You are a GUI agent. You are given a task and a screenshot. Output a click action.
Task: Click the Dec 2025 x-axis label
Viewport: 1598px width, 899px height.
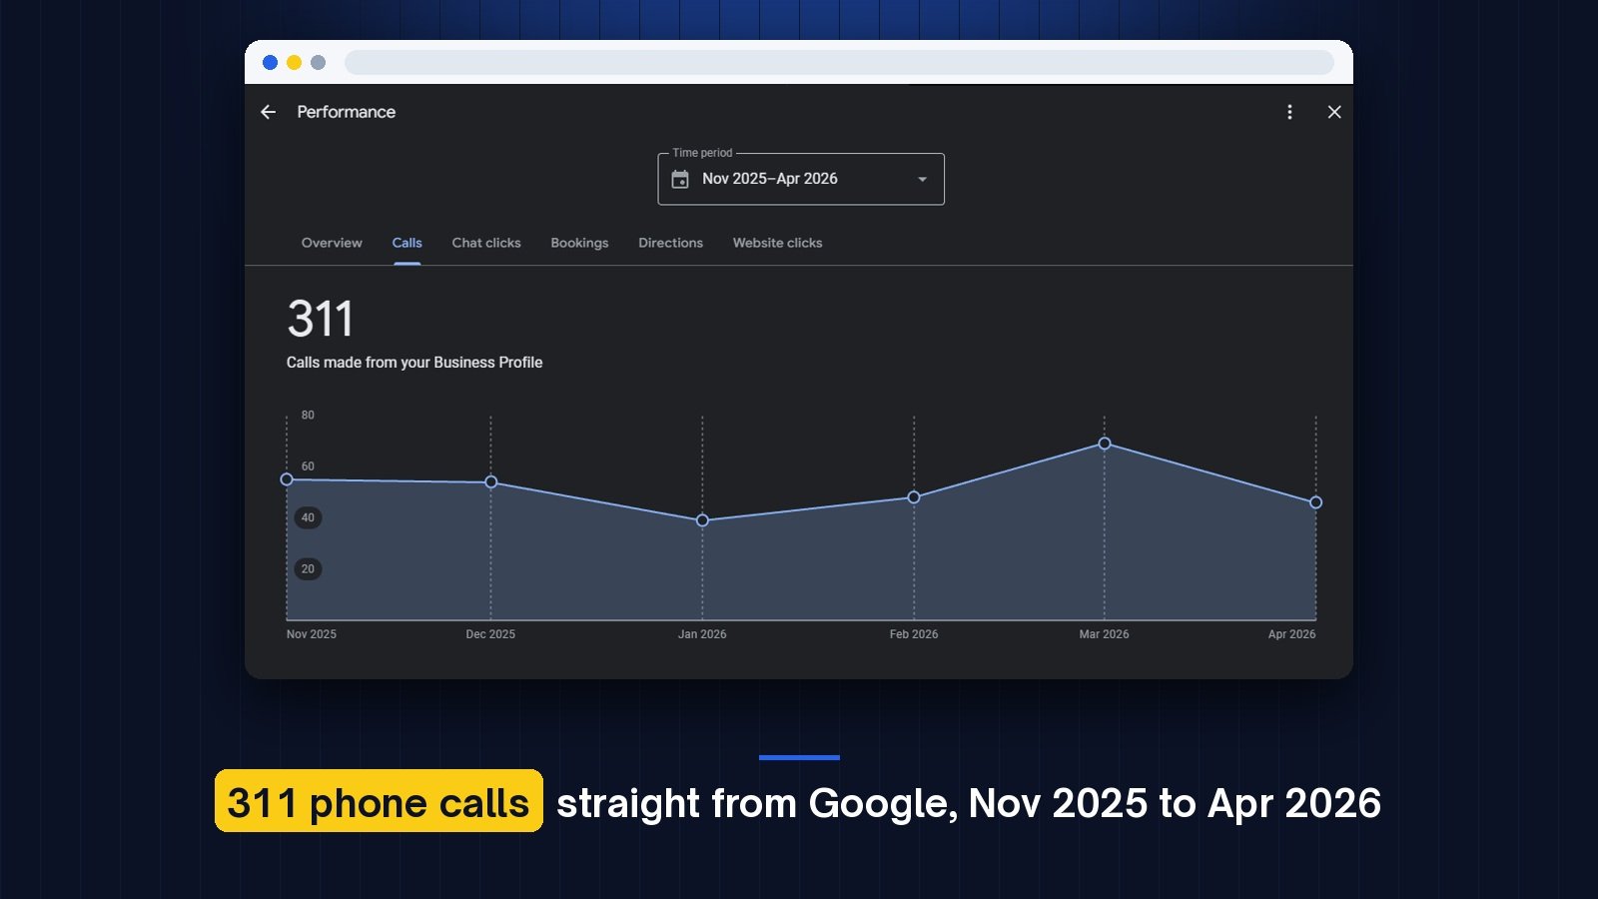490,634
